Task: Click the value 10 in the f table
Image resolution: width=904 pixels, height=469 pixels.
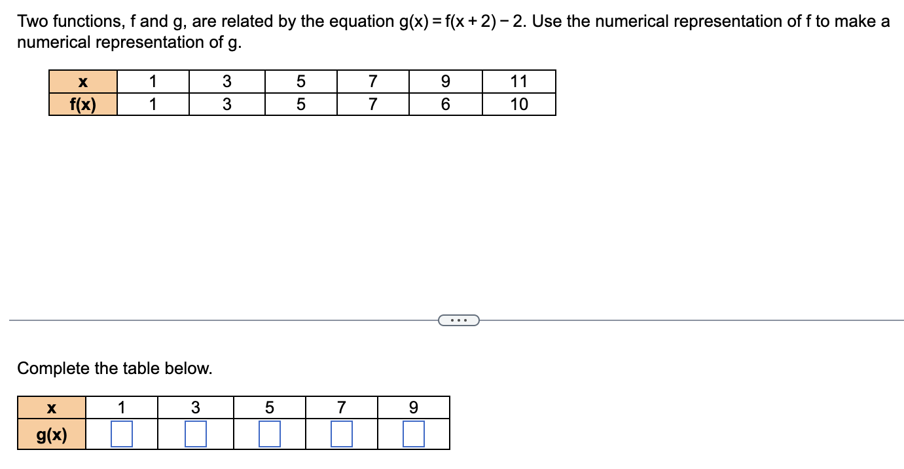Action: pyautogui.click(x=519, y=103)
